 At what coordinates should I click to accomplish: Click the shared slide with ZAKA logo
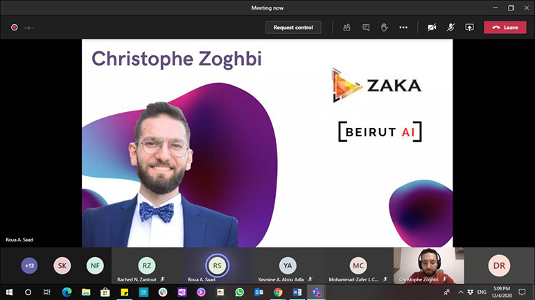(x=267, y=143)
